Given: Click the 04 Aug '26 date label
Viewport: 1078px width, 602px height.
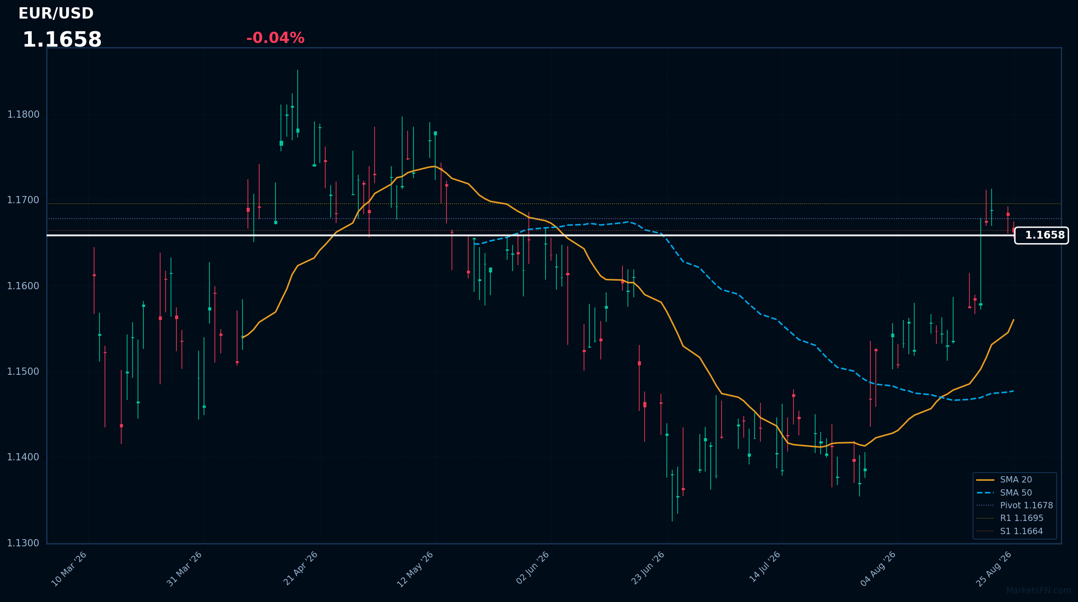Looking at the screenshot, I should pyautogui.click(x=879, y=569).
